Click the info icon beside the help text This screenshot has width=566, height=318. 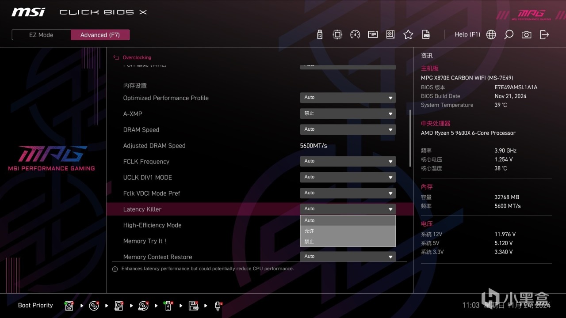click(x=115, y=269)
